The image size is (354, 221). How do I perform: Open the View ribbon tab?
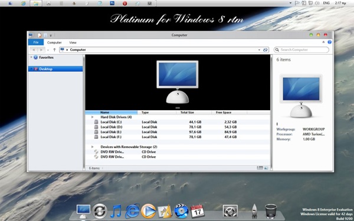click(73, 42)
